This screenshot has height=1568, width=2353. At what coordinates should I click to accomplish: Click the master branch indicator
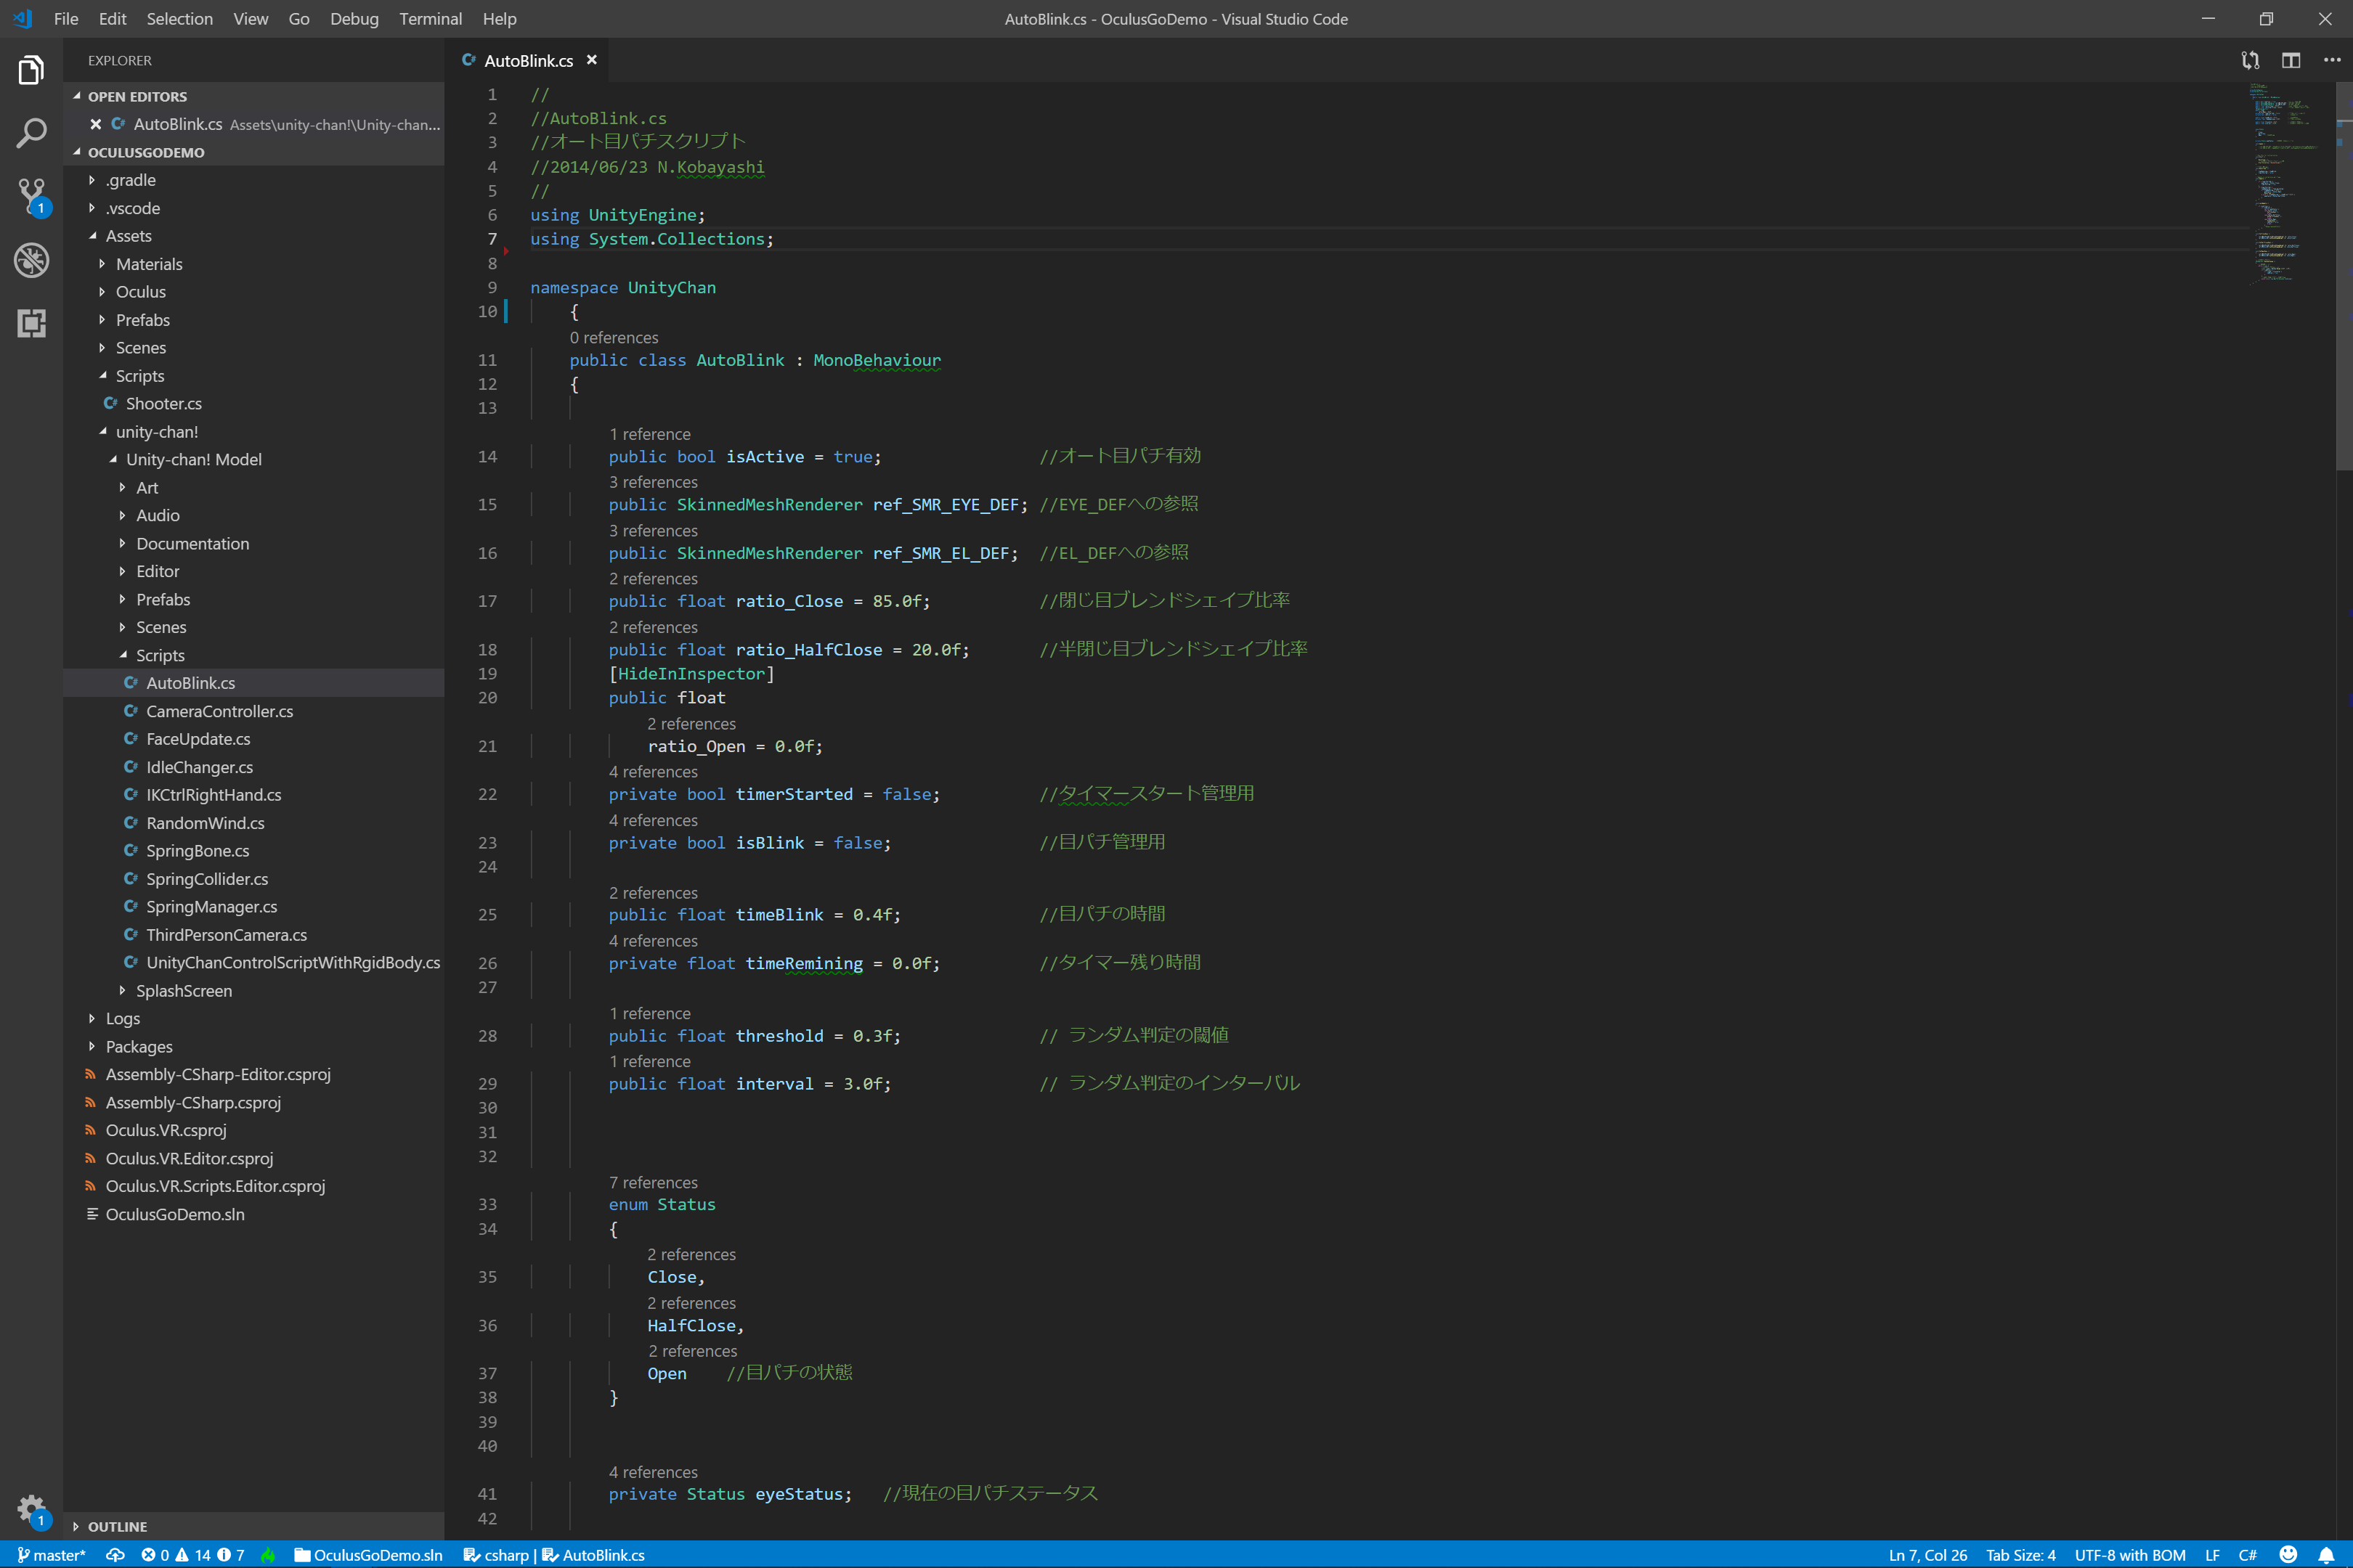point(52,1555)
